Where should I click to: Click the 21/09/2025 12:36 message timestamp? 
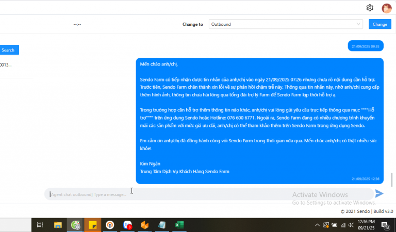pyautogui.click(x=366, y=179)
